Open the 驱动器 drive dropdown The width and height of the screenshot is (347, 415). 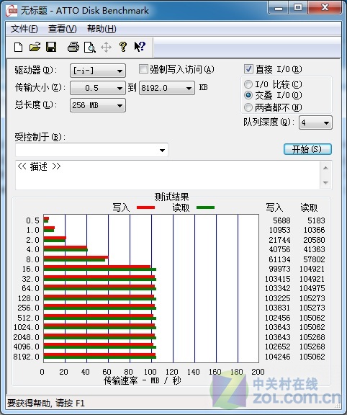98,71
